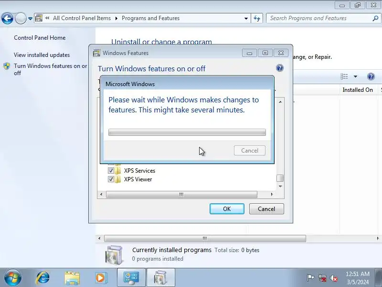Image resolution: width=382 pixels, height=287 pixels.
Task: Click the Control Panel icon in address bar
Action: 39,18
